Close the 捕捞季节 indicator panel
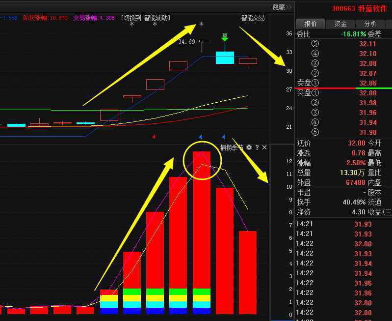The width and height of the screenshot is (392, 321). click(x=264, y=147)
